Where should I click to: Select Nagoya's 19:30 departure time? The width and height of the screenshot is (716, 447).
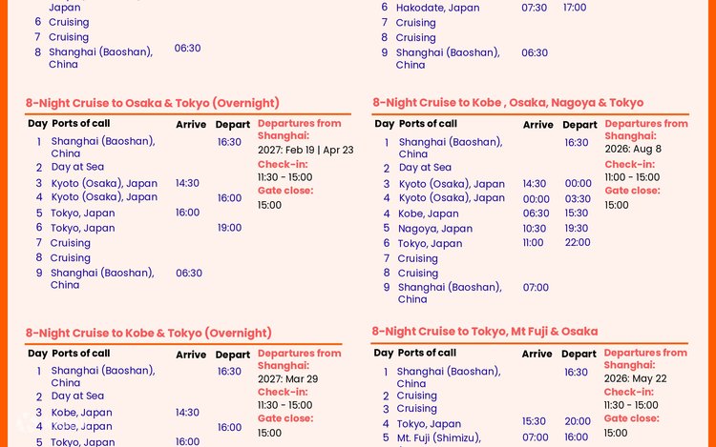[577, 229]
